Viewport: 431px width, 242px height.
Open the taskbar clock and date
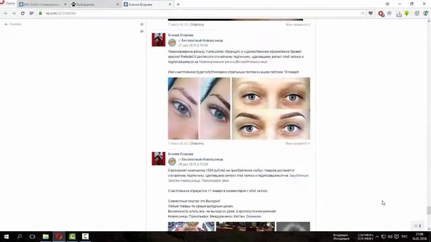[420, 237]
